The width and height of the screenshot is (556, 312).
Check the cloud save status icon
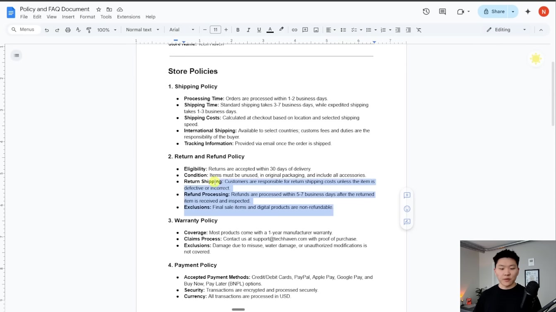[120, 9]
